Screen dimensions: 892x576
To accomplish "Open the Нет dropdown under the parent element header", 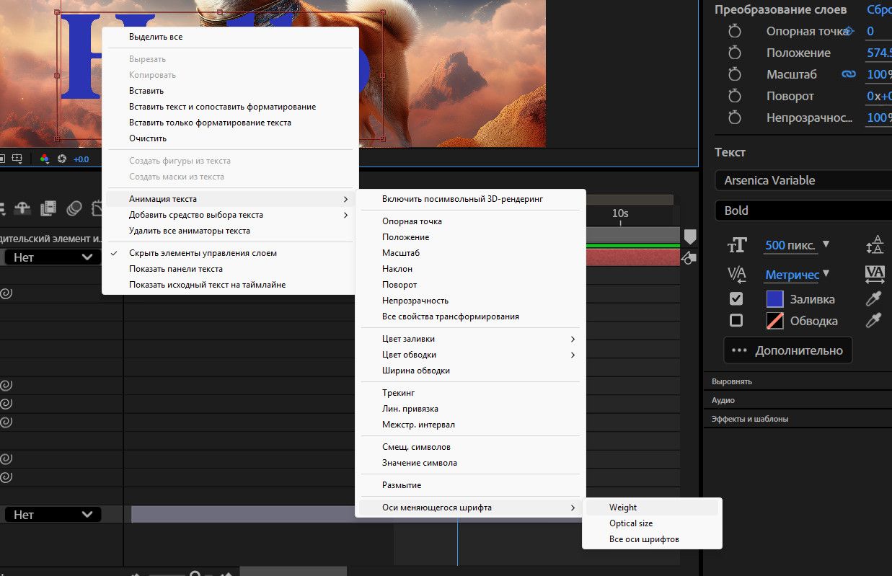I will click(53, 257).
